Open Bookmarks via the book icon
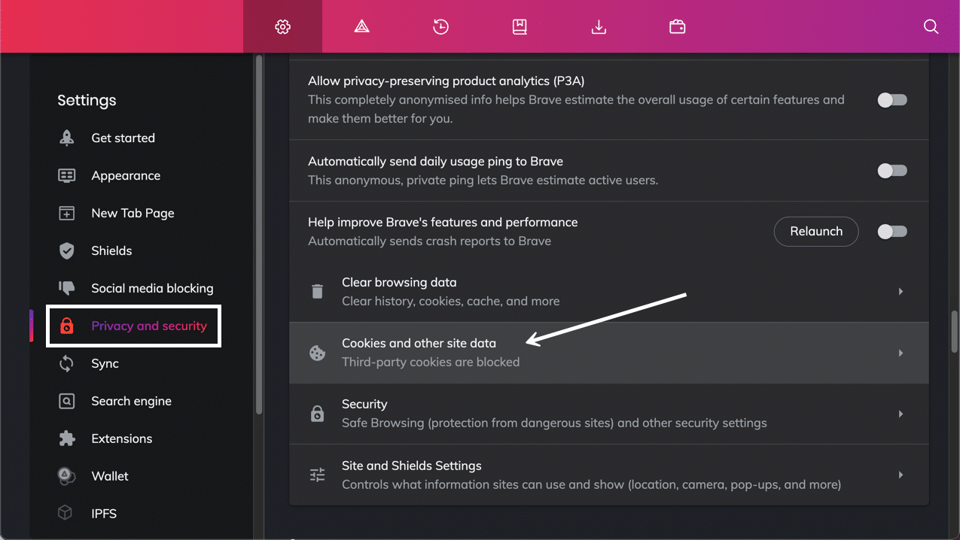Screen dimensions: 960x540 tap(520, 26)
